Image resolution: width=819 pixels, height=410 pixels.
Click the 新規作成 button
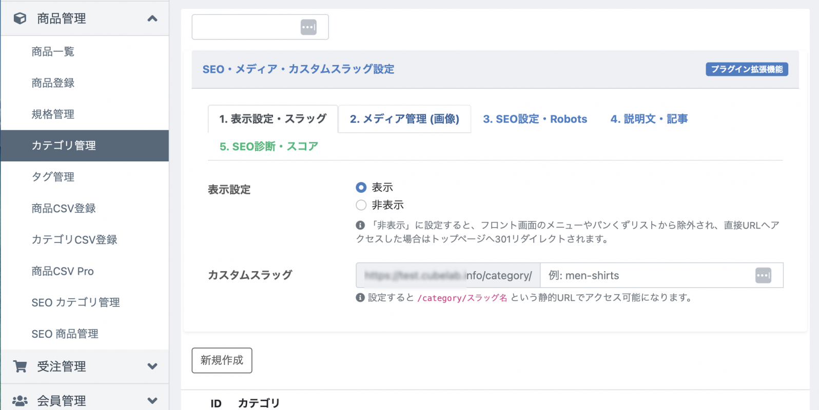(x=222, y=360)
